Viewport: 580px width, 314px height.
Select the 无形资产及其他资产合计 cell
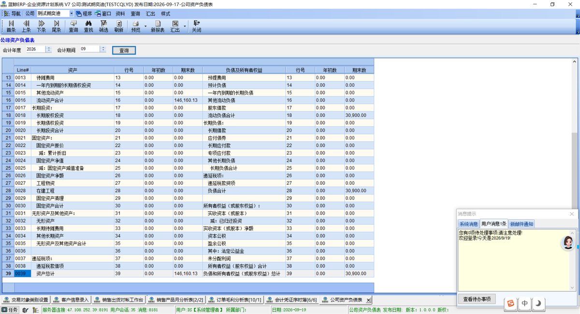tap(72, 243)
